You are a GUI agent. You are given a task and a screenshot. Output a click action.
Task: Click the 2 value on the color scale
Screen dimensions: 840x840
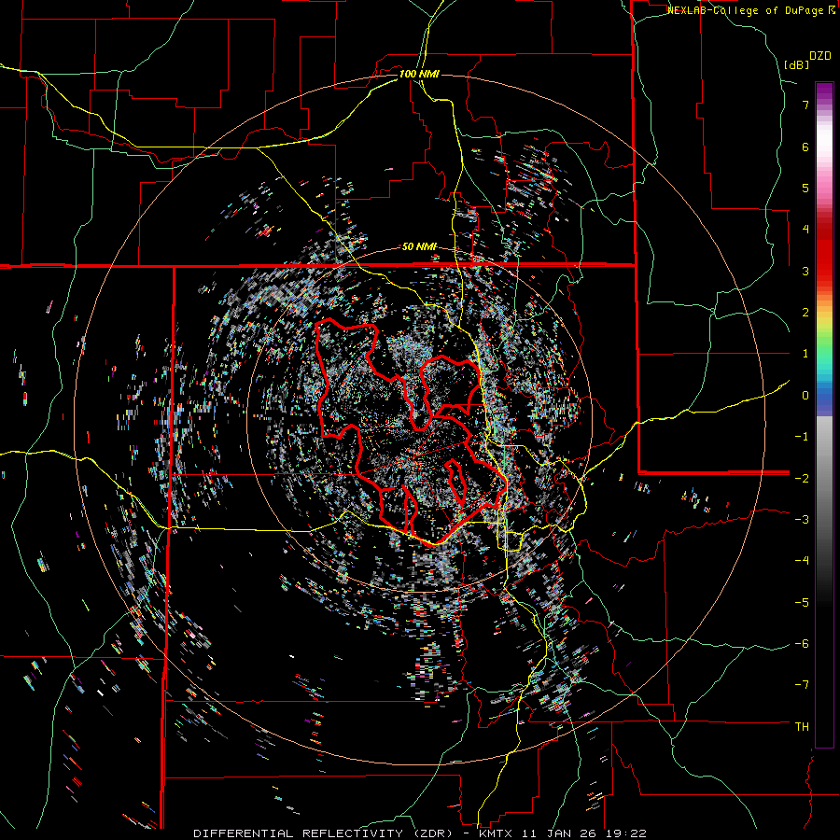coord(805,313)
